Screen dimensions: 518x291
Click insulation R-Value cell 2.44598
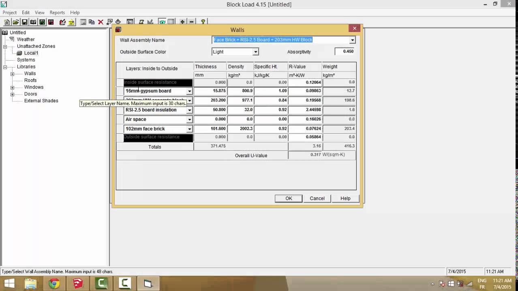pyautogui.click(x=305, y=110)
